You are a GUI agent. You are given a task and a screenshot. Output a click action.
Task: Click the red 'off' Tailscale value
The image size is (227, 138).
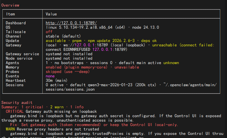49,32
